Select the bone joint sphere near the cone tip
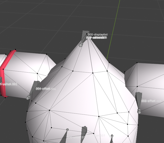This screenshot has height=143, width=164. click(x=81, y=45)
